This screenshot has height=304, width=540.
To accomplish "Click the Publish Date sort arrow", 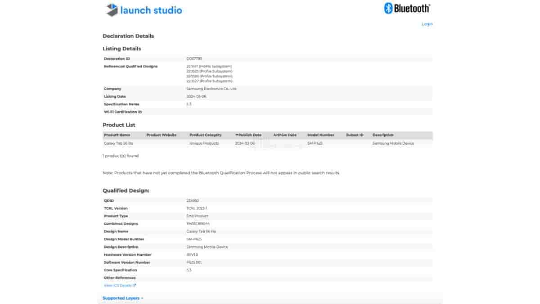I will point(237,135).
